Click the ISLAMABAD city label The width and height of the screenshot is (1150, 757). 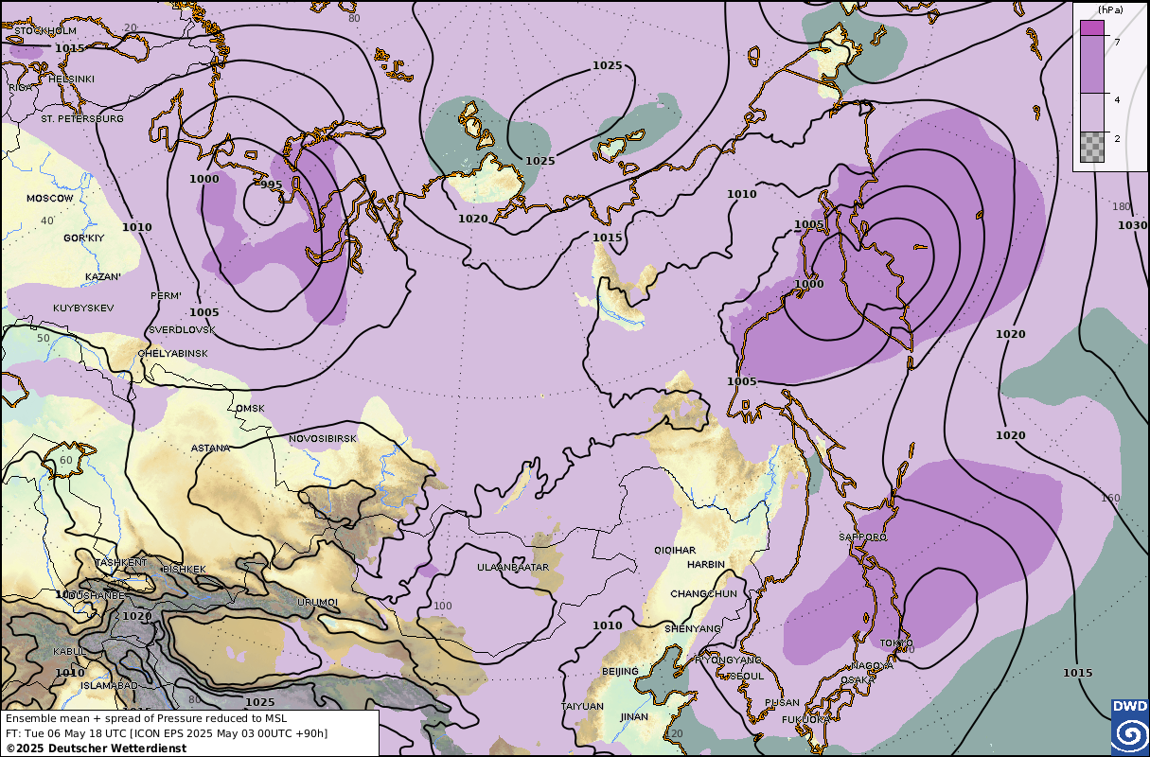pyautogui.click(x=111, y=685)
